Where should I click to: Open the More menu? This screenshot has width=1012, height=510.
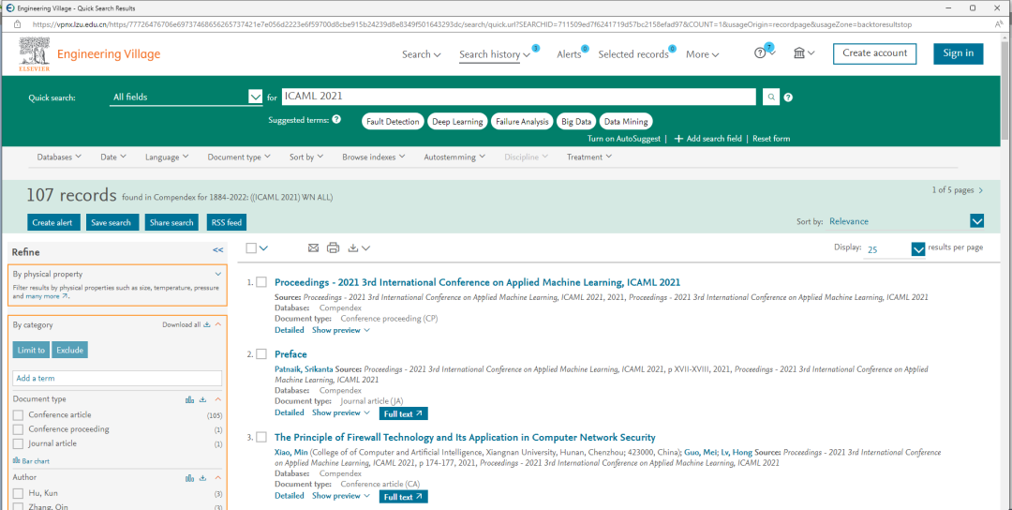click(x=702, y=54)
